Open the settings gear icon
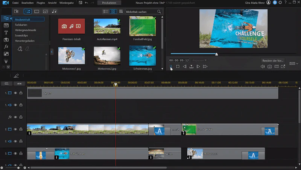 coord(280,3)
